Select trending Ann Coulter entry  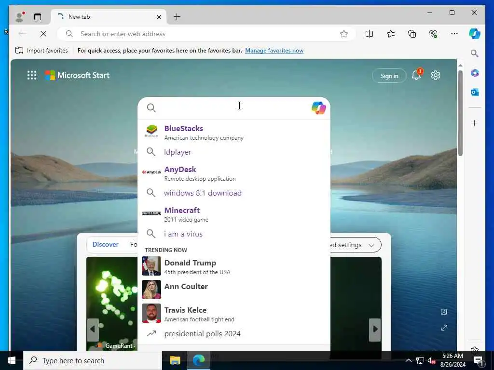coord(234,290)
